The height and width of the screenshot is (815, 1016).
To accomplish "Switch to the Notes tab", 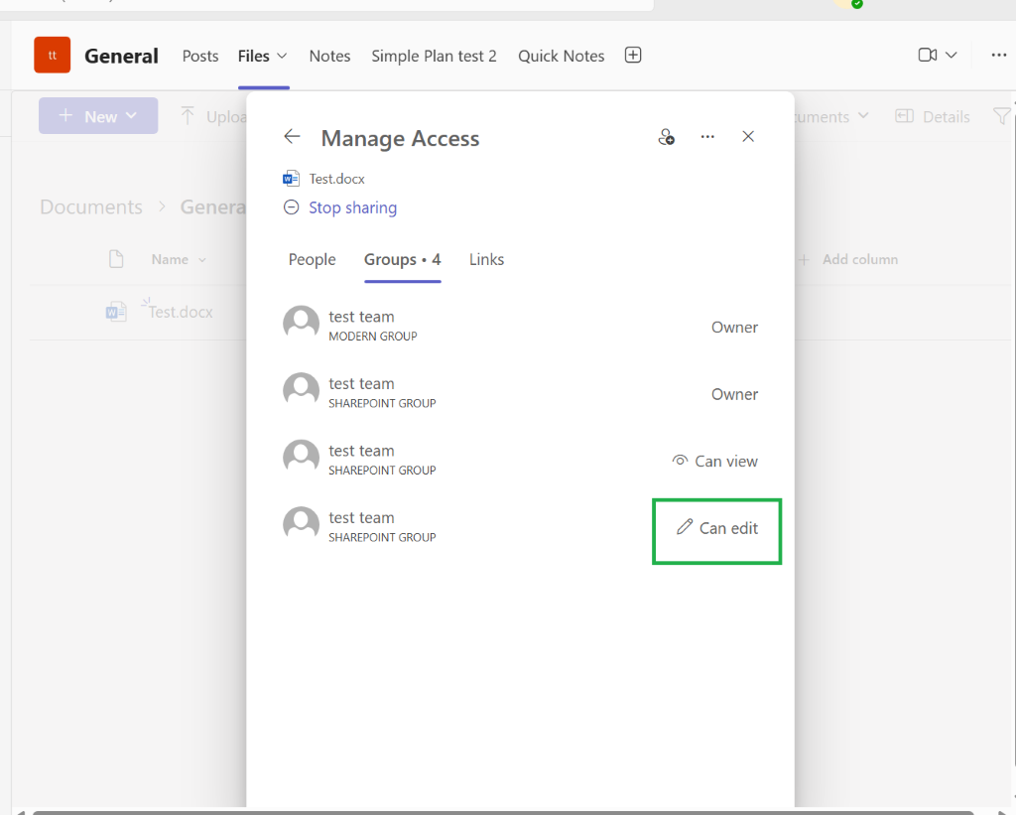I will point(329,56).
